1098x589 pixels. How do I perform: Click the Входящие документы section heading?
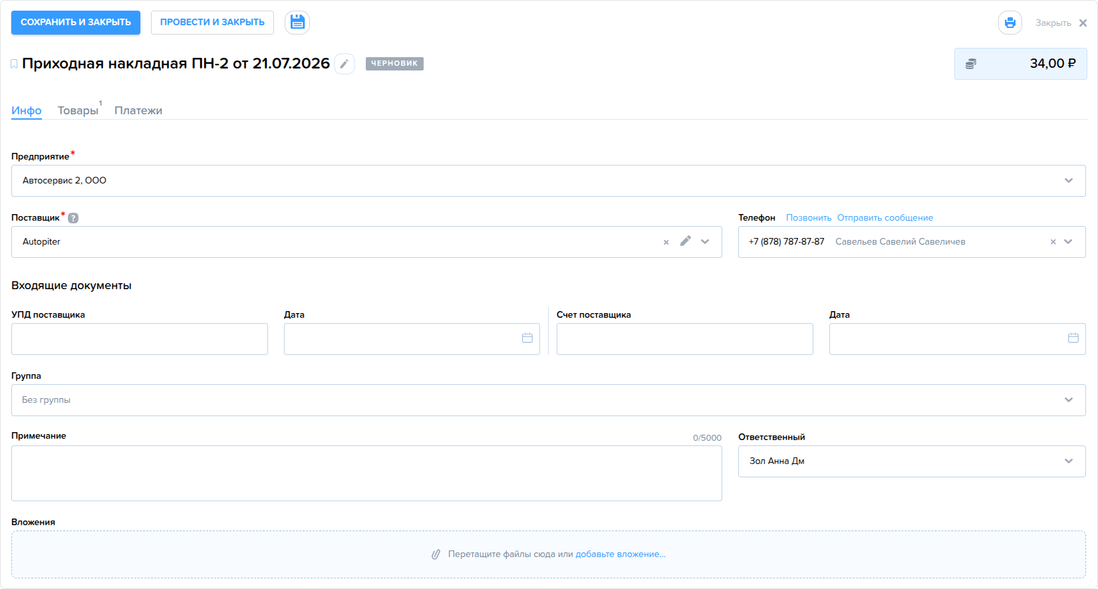coord(71,286)
